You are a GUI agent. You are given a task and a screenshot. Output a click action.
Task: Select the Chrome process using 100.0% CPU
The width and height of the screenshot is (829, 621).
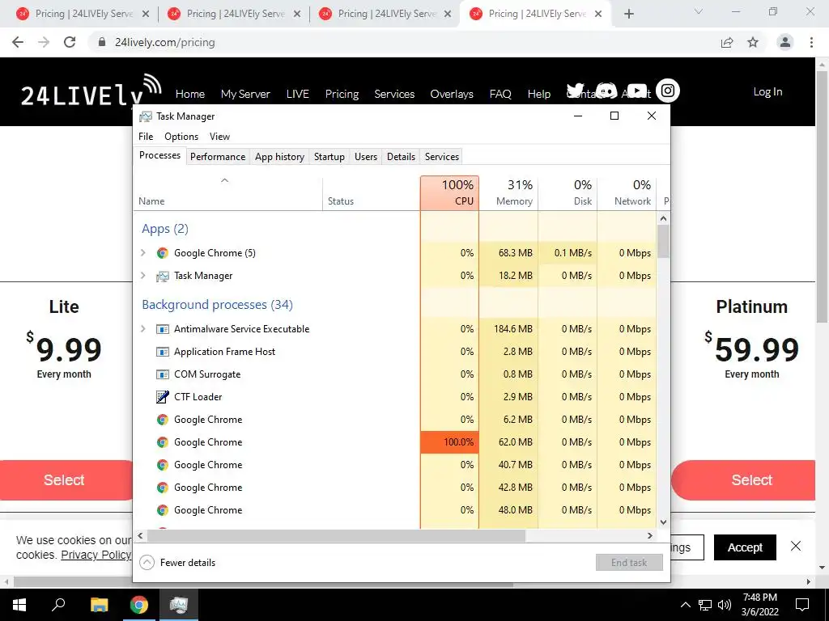[x=394, y=442]
